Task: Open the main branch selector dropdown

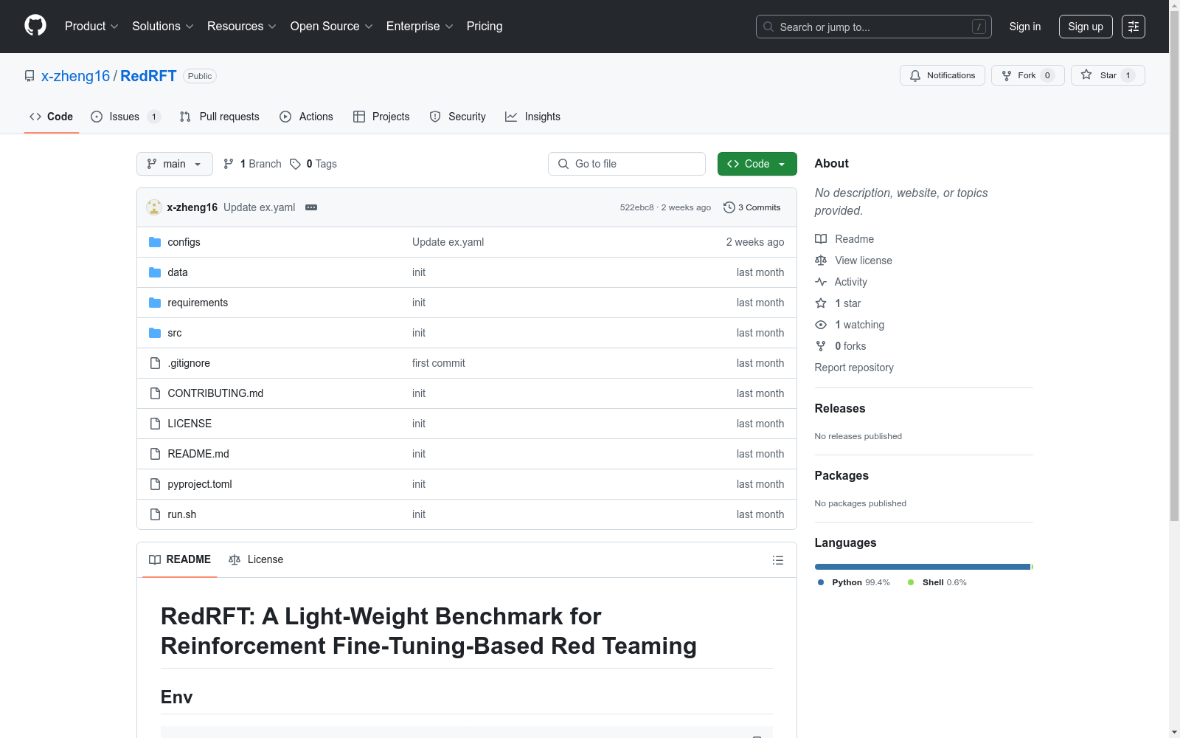Action: pos(175,164)
